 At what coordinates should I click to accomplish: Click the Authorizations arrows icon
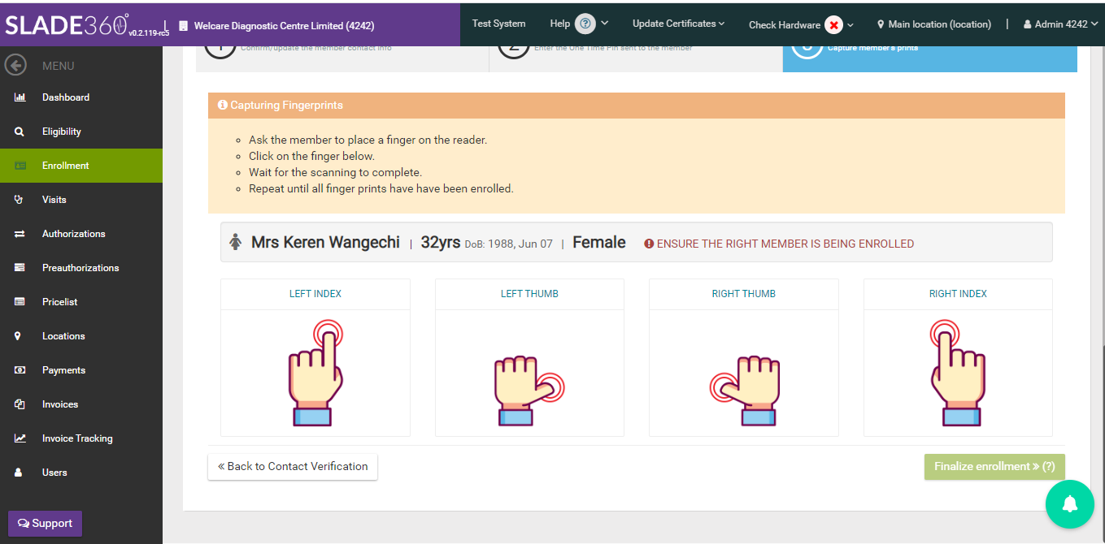[x=20, y=234]
